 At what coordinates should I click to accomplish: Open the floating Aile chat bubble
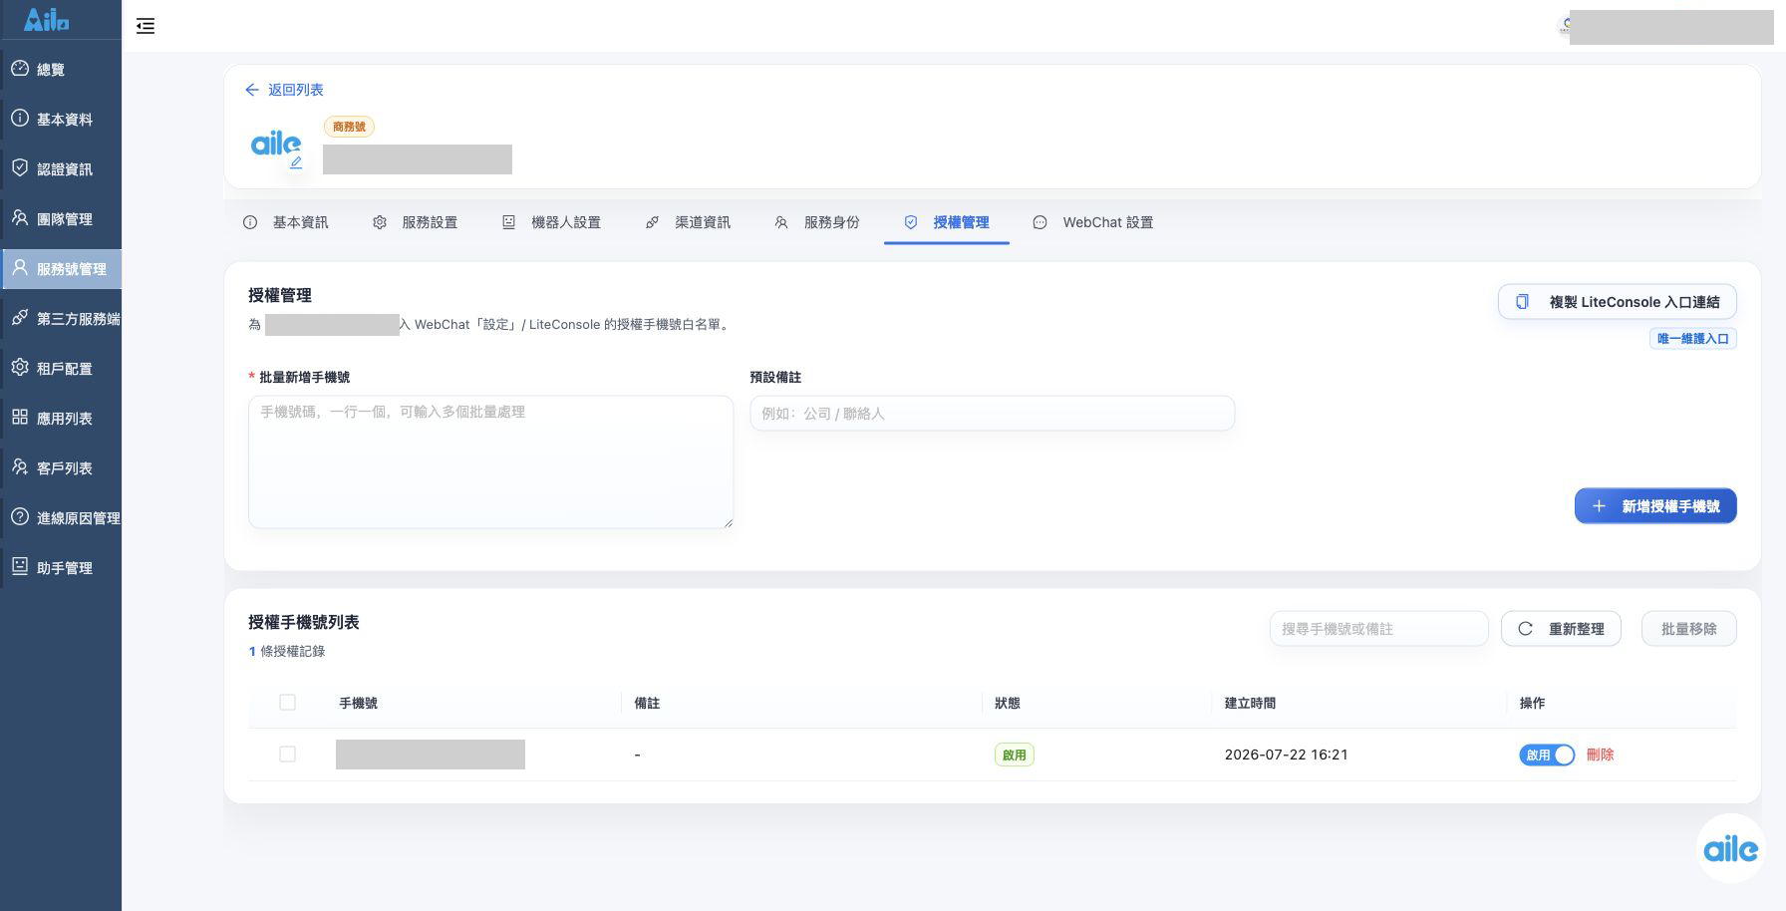(x=1730, y=848)
